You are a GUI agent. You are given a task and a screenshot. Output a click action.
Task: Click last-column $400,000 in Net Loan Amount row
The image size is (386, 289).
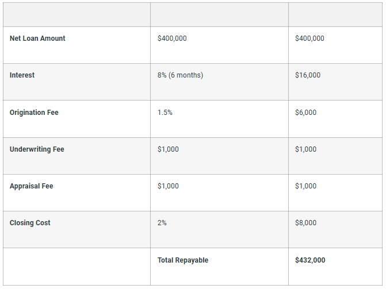pyautogui.click(x=309, y=38)
